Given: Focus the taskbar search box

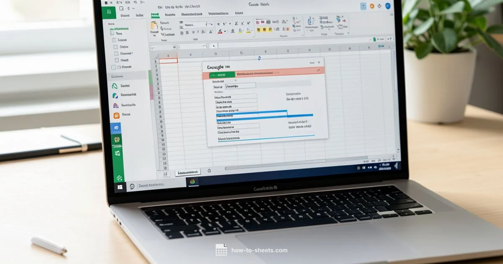Looking at the screenshot, I should (156, 185).
